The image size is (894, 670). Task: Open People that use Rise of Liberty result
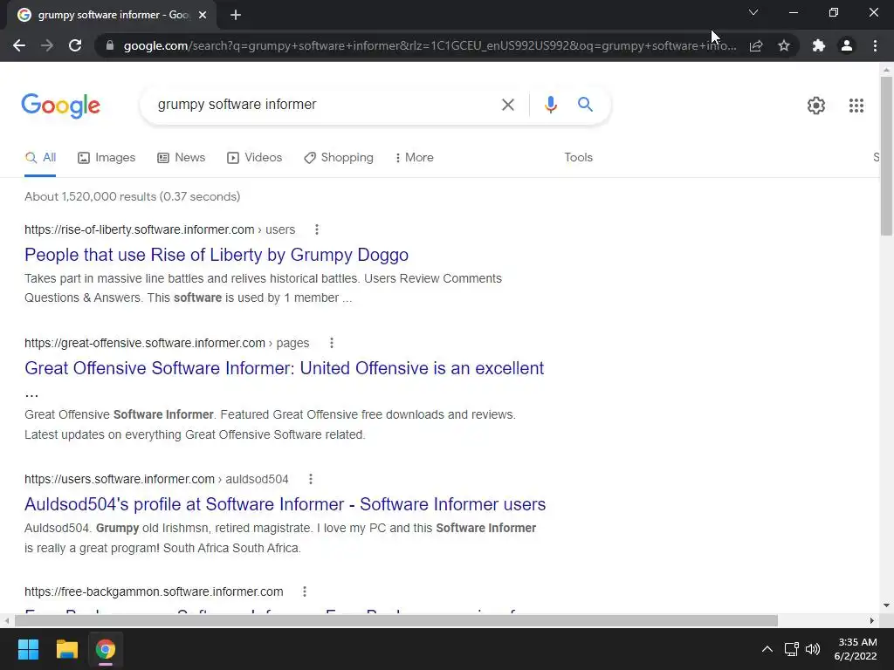[x=217, y=255]
